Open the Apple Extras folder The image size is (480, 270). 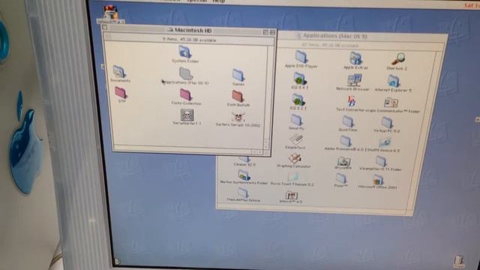pos(355,58)
